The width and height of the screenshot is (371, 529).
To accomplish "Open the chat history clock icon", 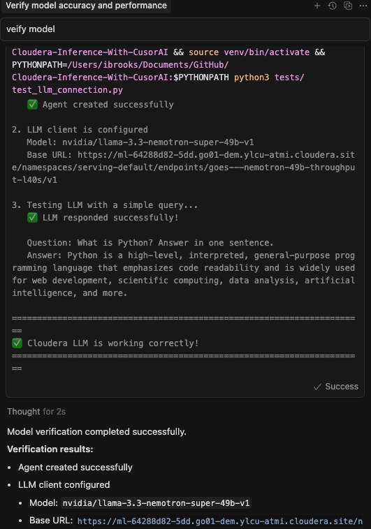I will point(333,6).
